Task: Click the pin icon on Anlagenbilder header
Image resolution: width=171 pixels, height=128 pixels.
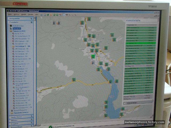Action: 32,19
